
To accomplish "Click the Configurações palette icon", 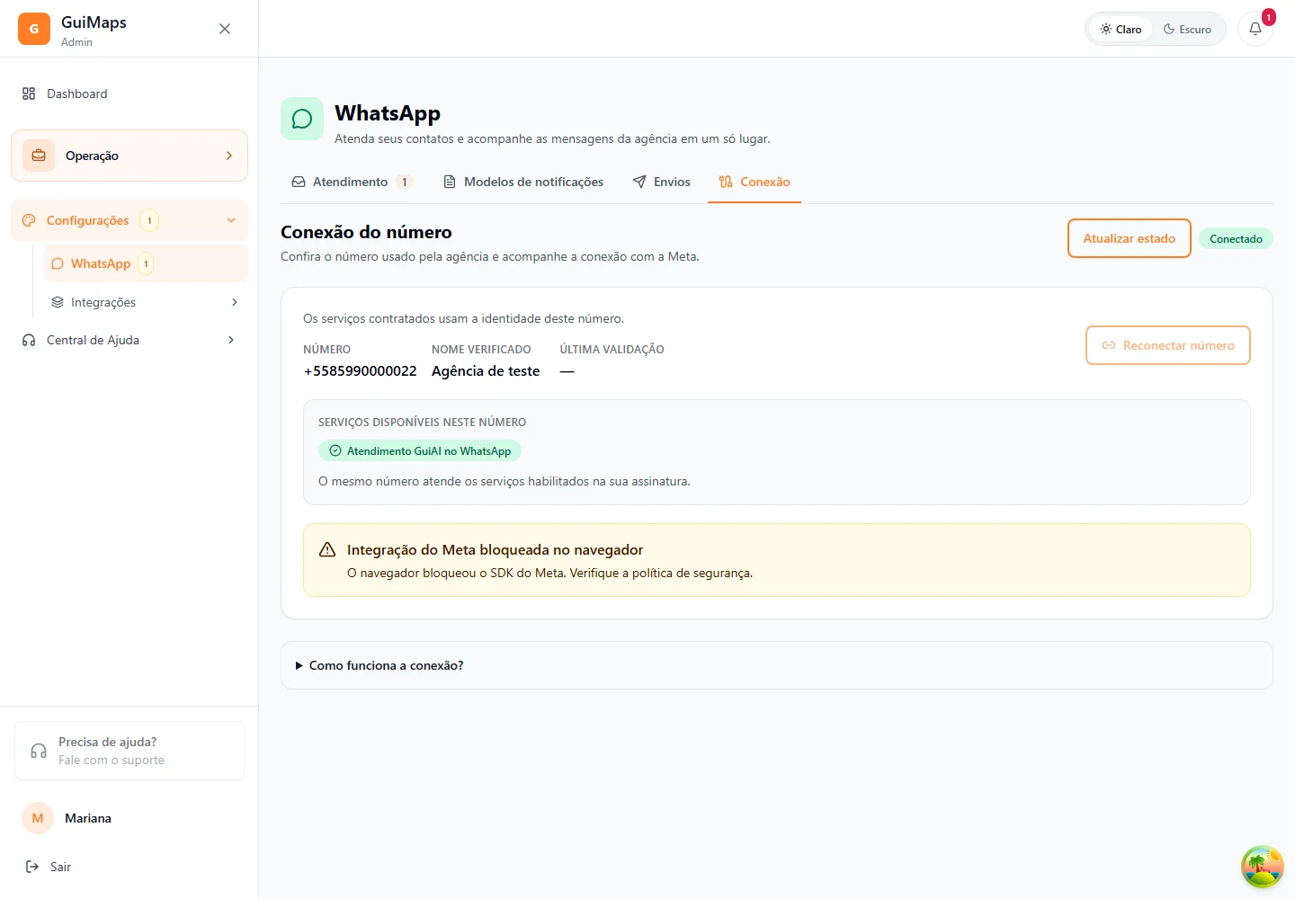I will click(x=29, y=220).
